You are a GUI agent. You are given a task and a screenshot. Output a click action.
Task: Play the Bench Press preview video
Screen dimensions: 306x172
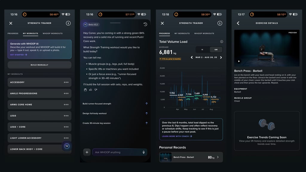point(239,61)
